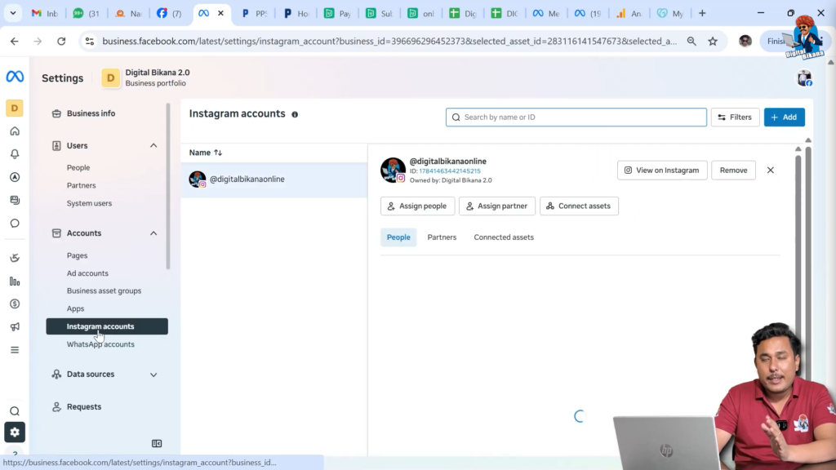This screenshot has height=470, width=836.
Task: Collapse the Users section
Action: point(153,145)
